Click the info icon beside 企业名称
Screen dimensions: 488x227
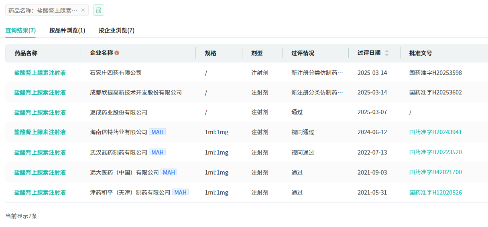point(117,53)
